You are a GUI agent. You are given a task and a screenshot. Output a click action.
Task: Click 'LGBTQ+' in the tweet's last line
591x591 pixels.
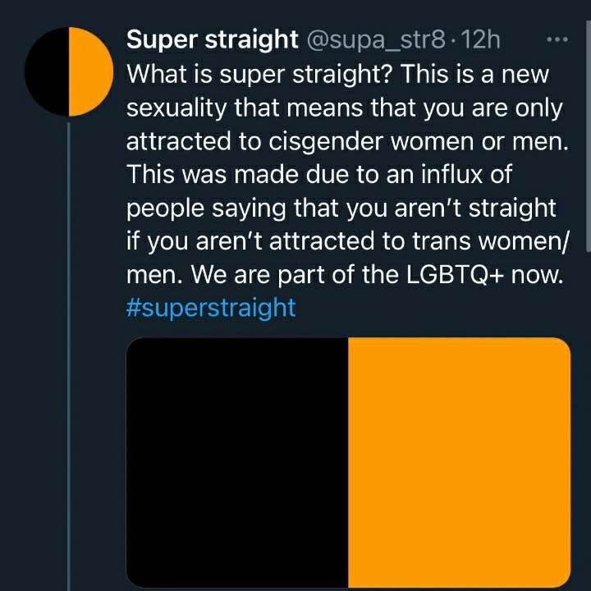pyautogui.click(x=455, y=275)
